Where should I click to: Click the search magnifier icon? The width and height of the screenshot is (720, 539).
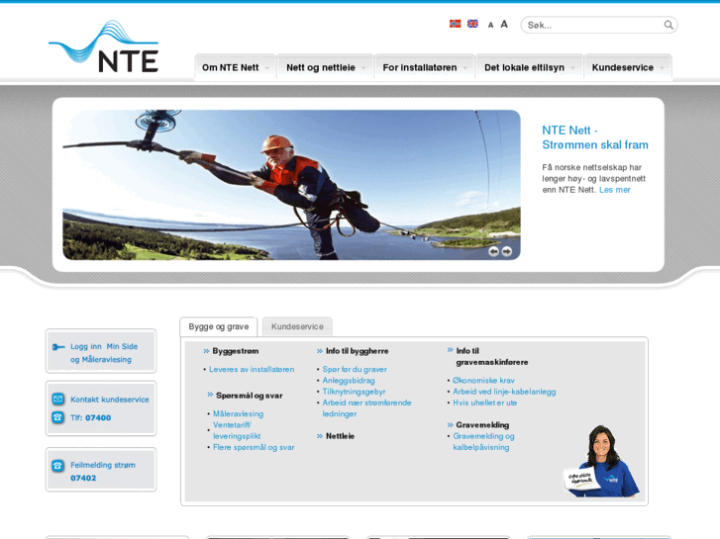669,25
